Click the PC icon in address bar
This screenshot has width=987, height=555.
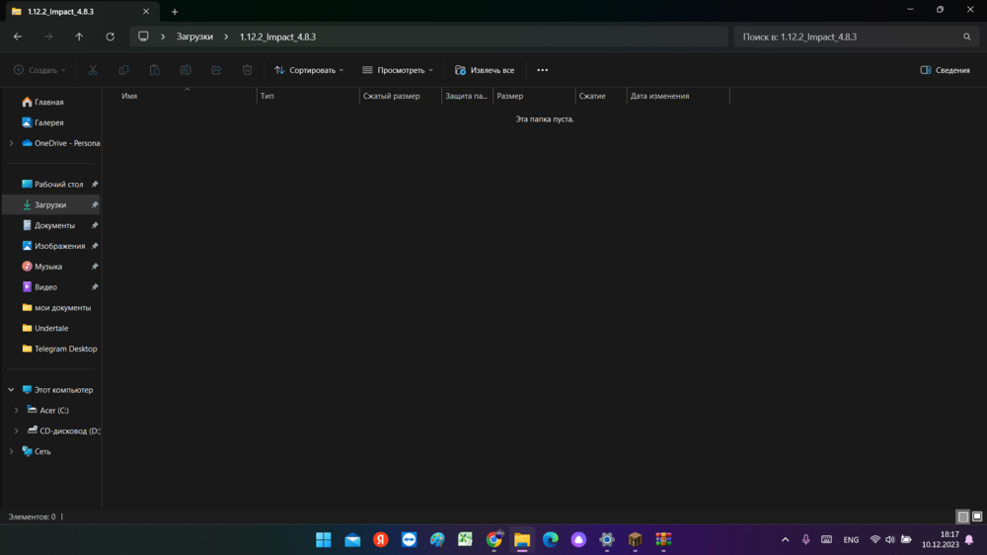143,37
